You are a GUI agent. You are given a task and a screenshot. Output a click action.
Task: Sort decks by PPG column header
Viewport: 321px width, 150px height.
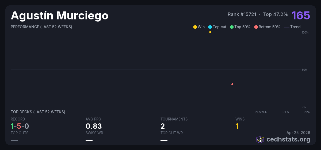coord(307,112)
